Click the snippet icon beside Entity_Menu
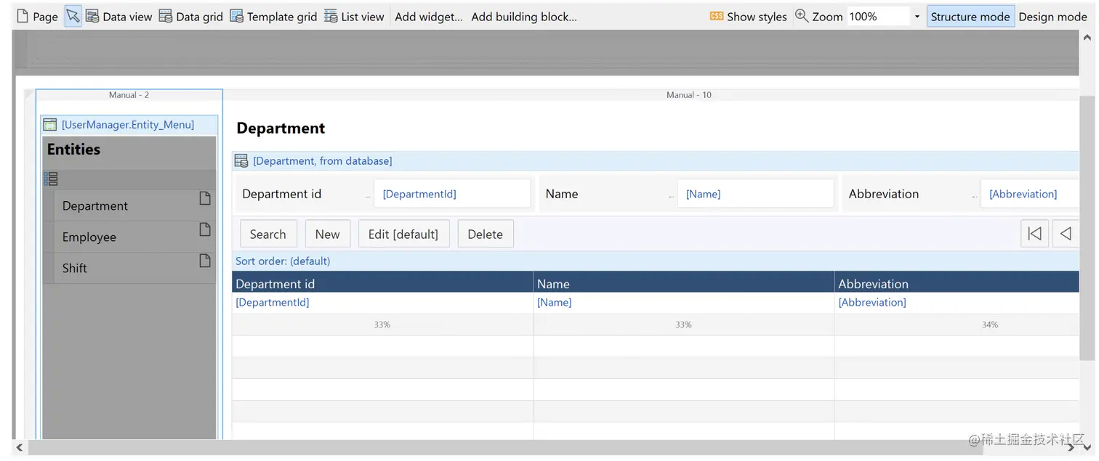1099x461 pixels. [49, 125]
